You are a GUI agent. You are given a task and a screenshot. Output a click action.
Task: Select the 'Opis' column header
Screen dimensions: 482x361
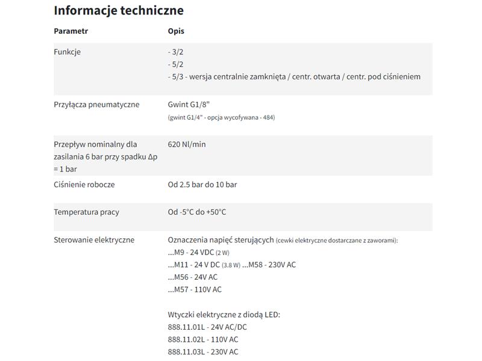pos(176,31)
